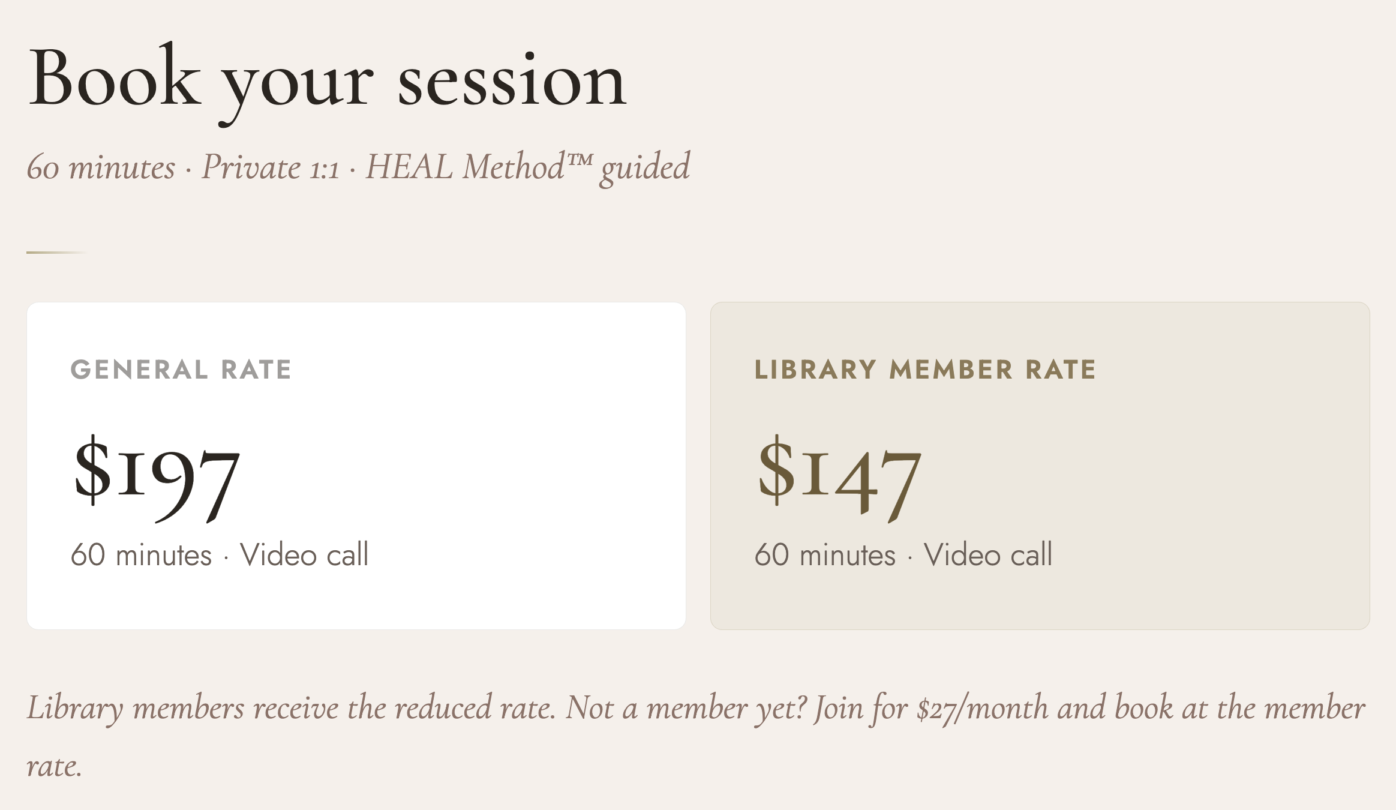The height and width of the screenshot is (810, 1396).
Task: Click the trailing word rate. at bottom
Action: pyautogui.click(x=54, y=767)
